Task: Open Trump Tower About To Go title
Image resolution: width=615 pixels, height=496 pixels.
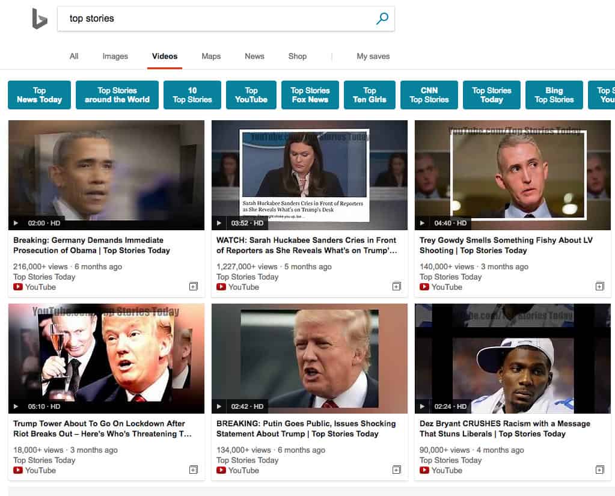Action: pyautogui.click(x=102, y=429)
